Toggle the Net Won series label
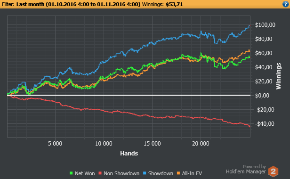Image resolution: width=290 pixels, height=179 pixels. pyautogui.click(x=85, y=173)
